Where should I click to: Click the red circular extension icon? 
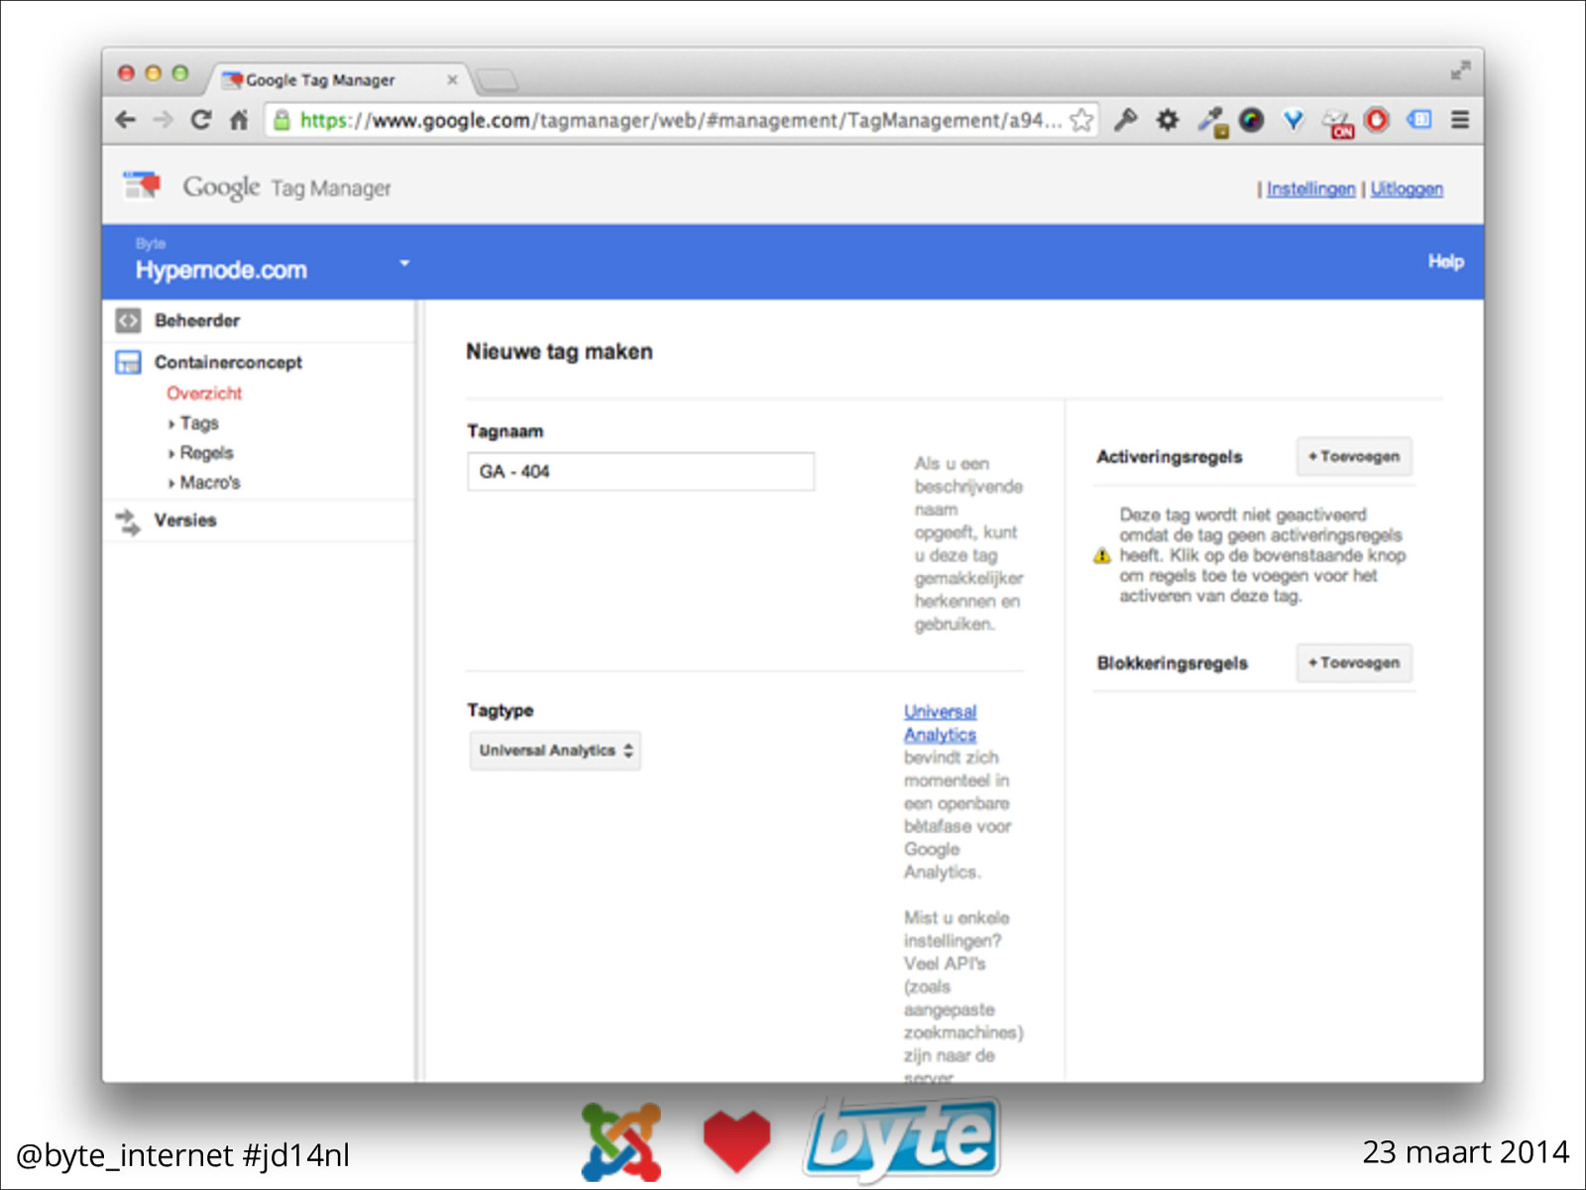1377,120
